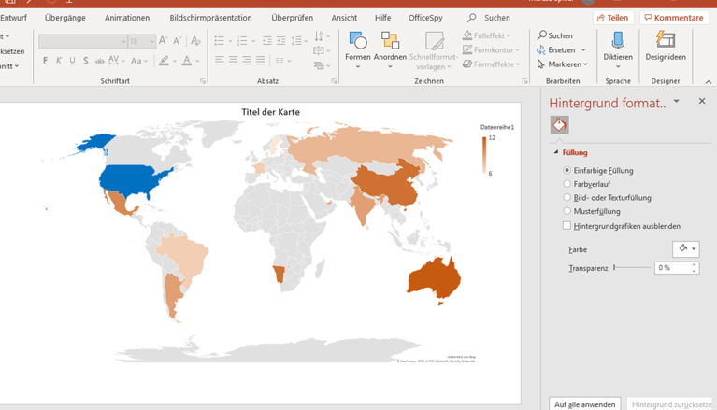717x410 pixels.
Task: Open the Ersetzen dropdown
Action: click(x=583, y=49)
